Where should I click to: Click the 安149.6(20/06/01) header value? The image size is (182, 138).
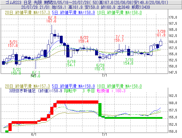[x=151, y=2]
